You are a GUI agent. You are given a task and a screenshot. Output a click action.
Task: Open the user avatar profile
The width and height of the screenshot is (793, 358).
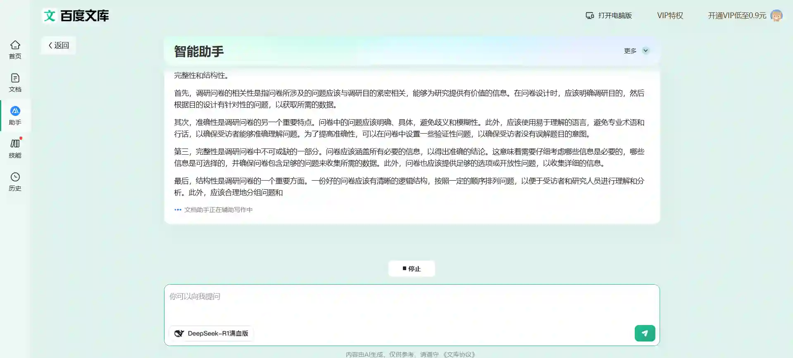tap(776, 16)
